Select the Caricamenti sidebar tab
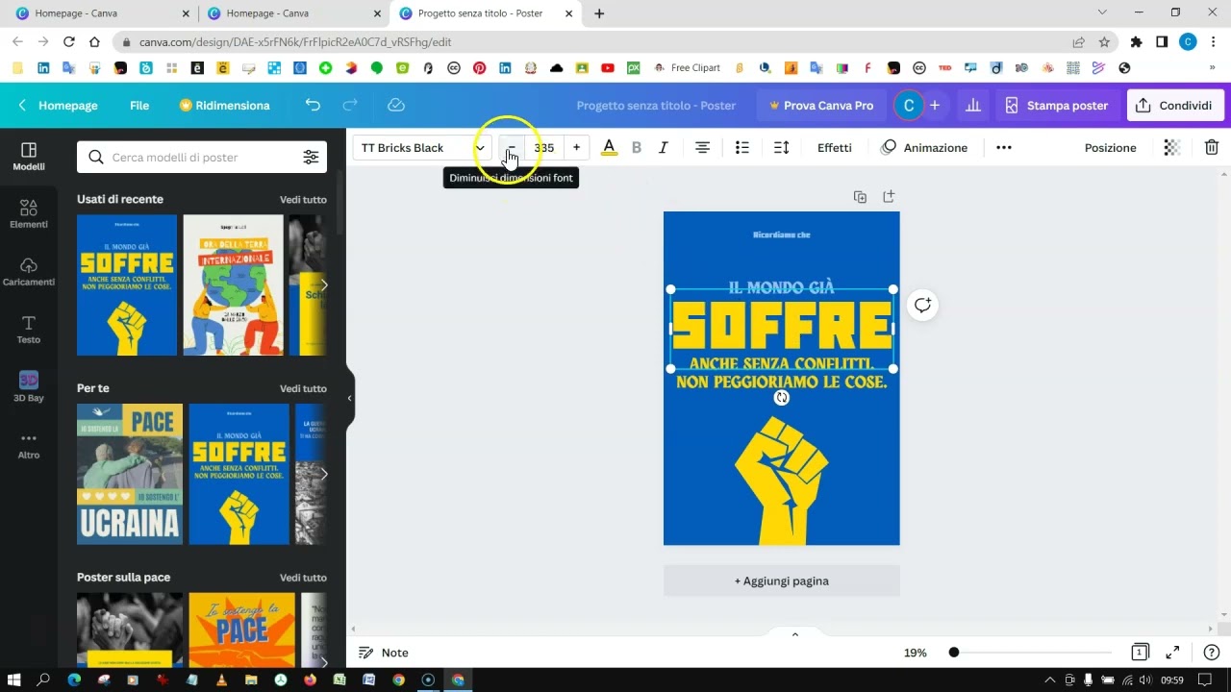This screenshot has height=692, width=1231. 29,272
